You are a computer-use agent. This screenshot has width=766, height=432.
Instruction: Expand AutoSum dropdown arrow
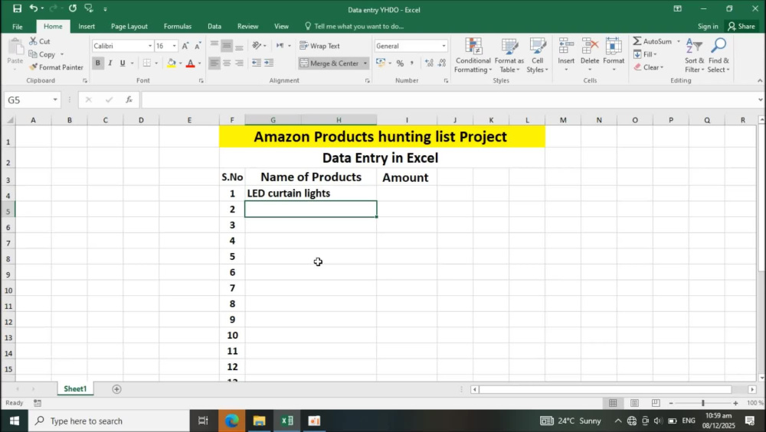tap(678, 41)
